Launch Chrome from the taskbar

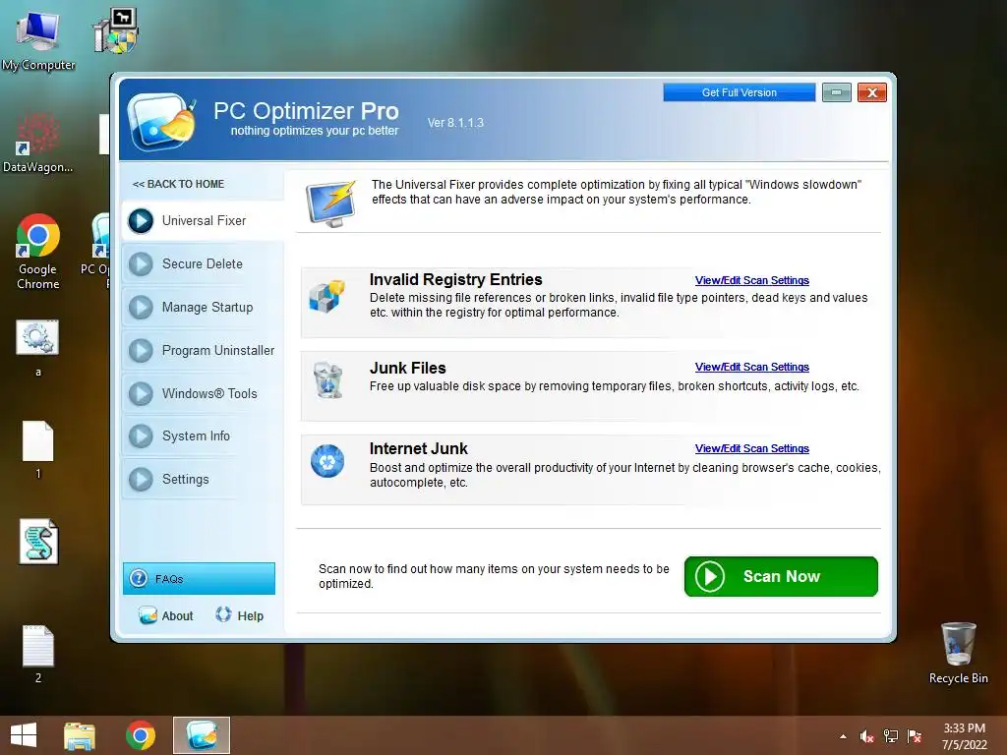point(140,735)
